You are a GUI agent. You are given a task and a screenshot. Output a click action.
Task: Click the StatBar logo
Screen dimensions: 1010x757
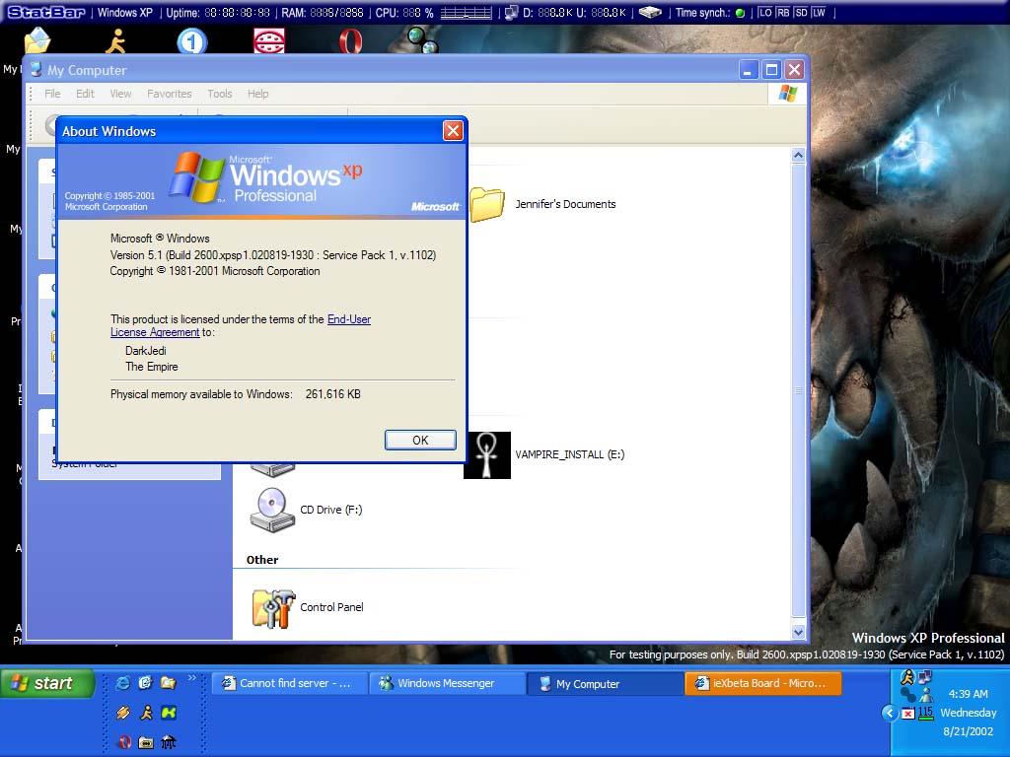point(45,12)
